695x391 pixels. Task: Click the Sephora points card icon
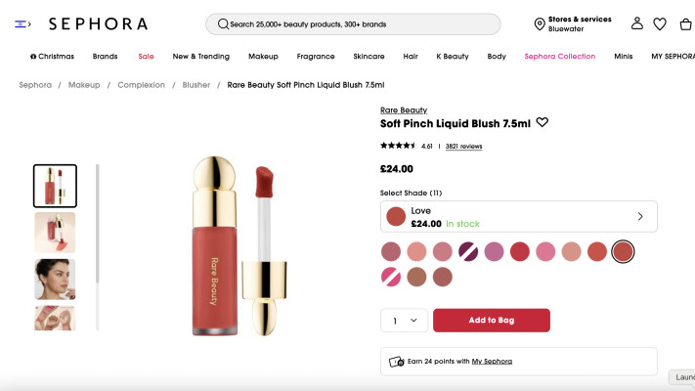click(396, 362)
